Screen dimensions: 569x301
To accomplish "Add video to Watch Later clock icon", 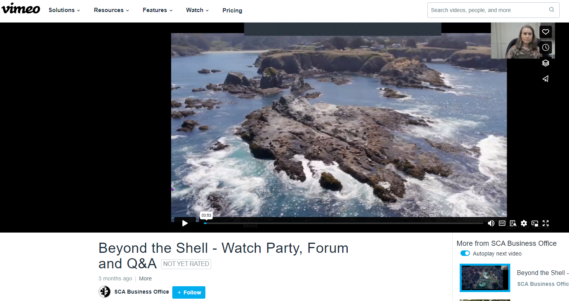I will pos(546,47).
